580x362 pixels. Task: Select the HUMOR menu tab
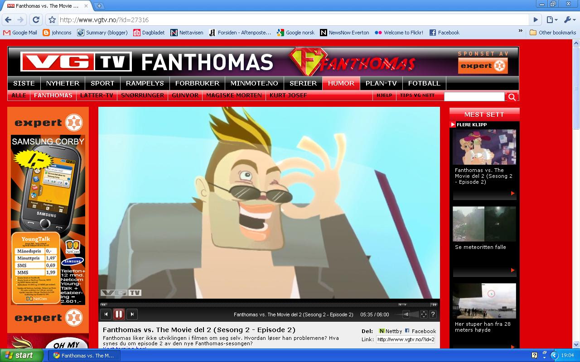(x=341, y=83)
